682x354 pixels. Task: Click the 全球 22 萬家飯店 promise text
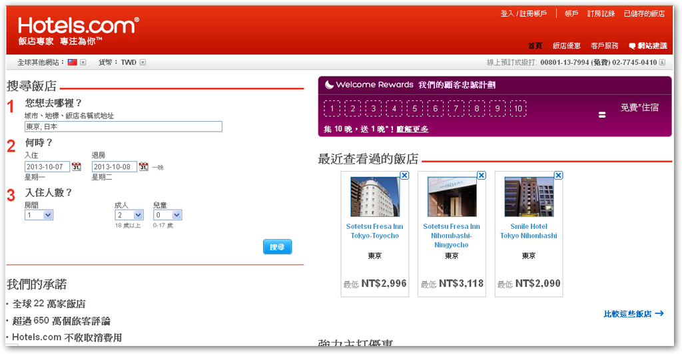pyautogui.click(x=49, y=303)
